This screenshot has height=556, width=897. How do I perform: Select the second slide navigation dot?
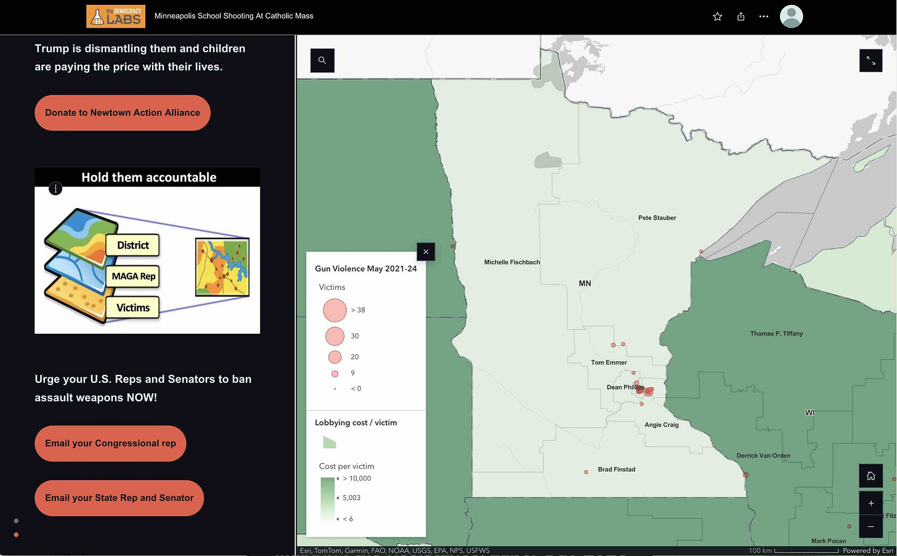pos(15,534)
